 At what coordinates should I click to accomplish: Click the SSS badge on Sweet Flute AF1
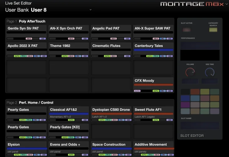click(170, 120)
